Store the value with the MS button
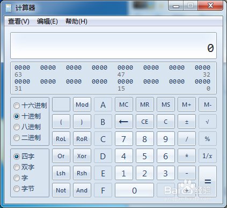227x208 pixels. 166,105
